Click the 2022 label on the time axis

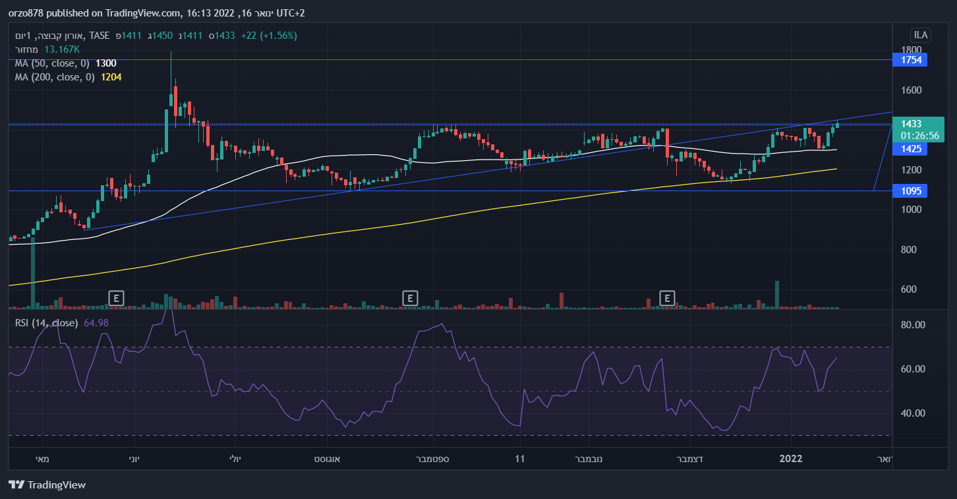pos(790,458)
